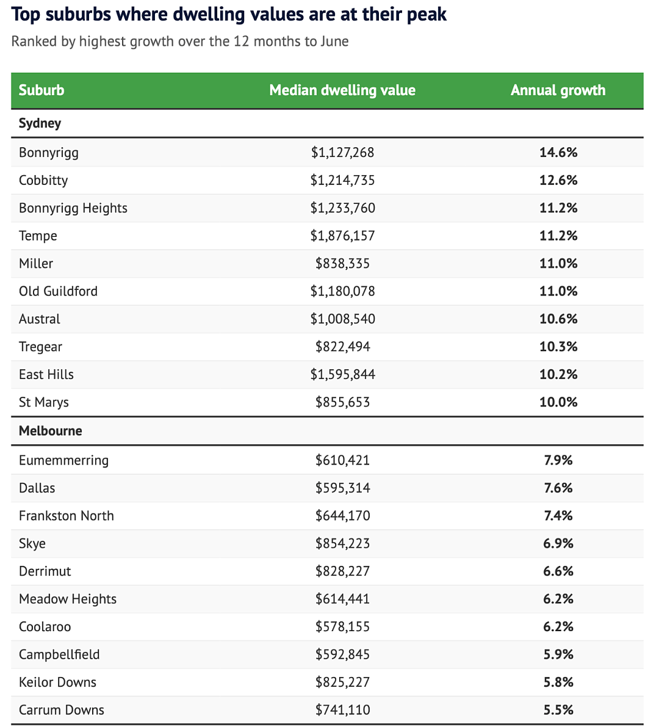Viewport: 659px width, 727px height.
Task: Select Dallas growth figure 7.6%
Action: pos(558,488)
